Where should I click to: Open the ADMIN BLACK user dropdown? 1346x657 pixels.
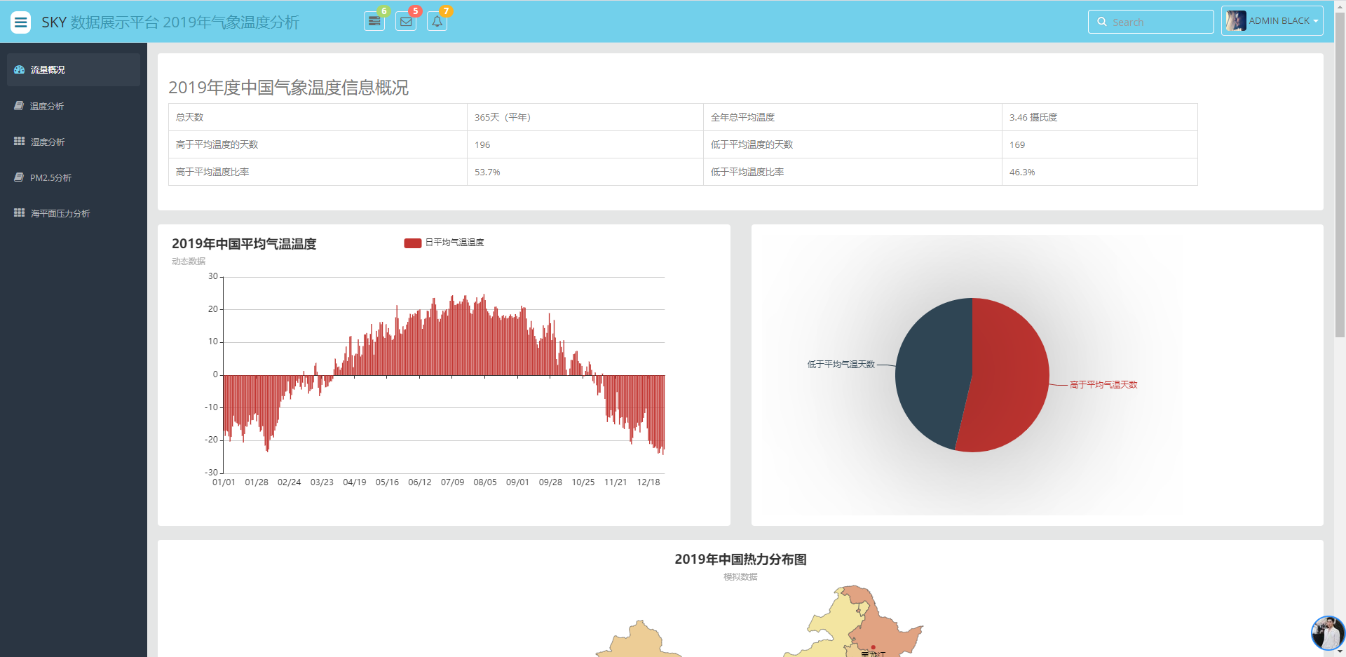pos(1272,21)
